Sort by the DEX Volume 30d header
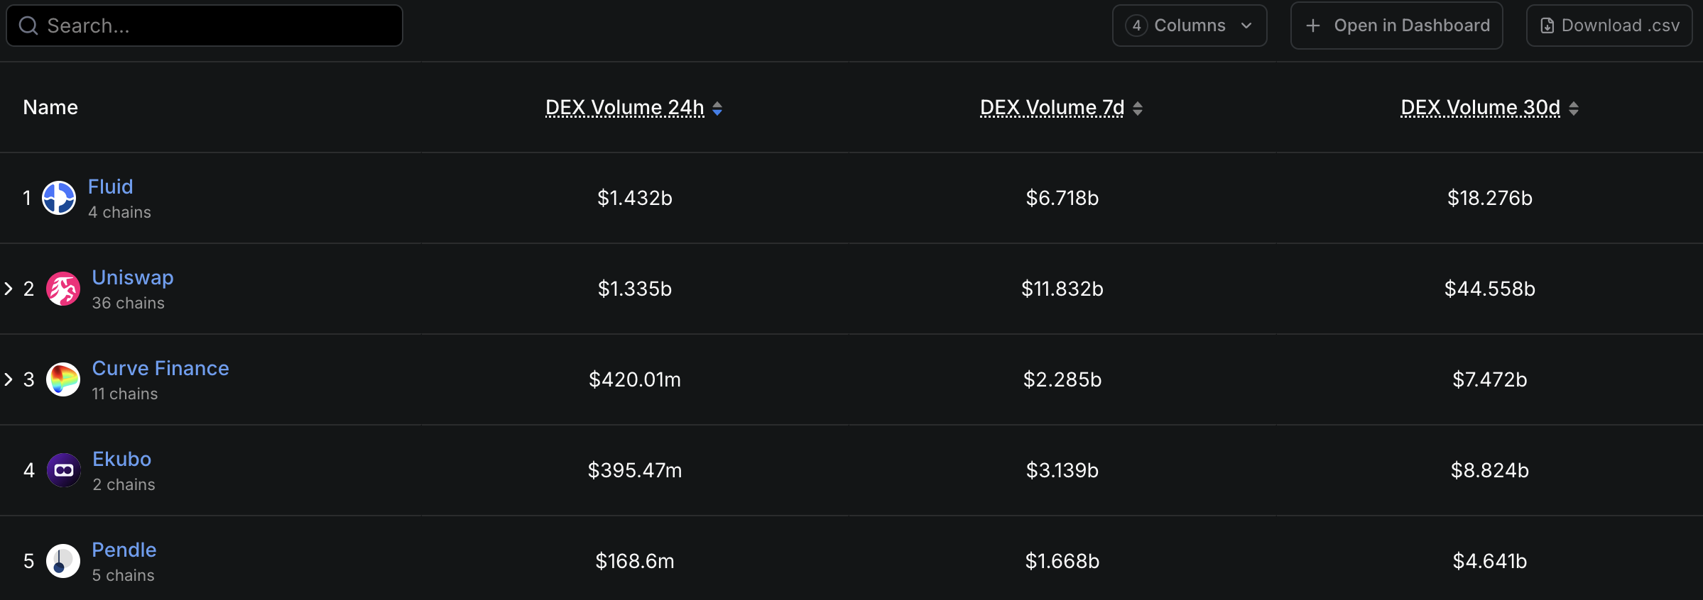1703x600 pixels. pyautogui.click(x=1481, y=108)
